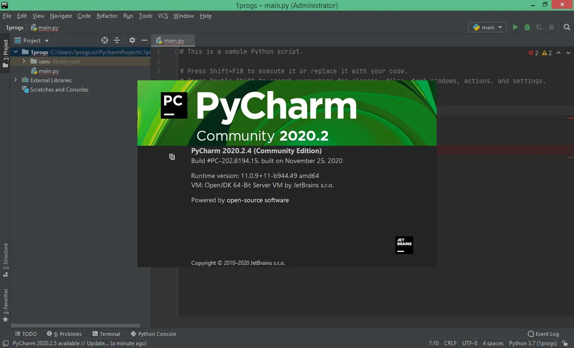This screenshot has width=574, height=348.
Task: Toggle the 6: Problems tool window
Action: click(x=64, y=334)
